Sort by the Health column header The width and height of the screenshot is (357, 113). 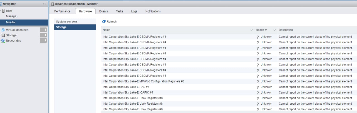click(x=261, y=30)
